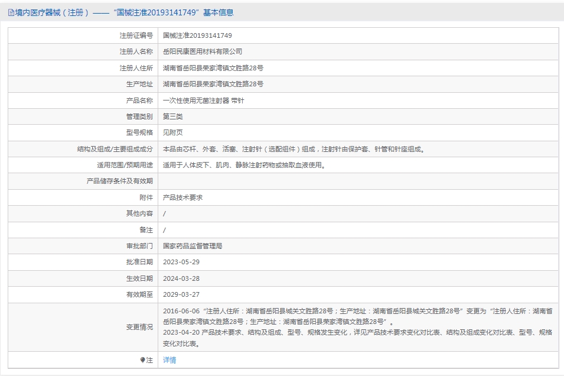Click the 生产地址 address value

pyautogui.click(x=213, y=84)
